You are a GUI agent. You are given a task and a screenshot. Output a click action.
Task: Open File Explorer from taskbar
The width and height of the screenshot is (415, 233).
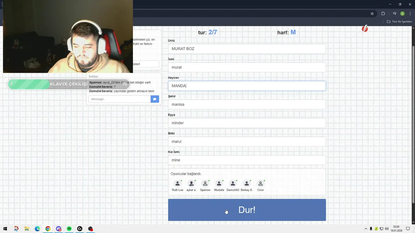27,229
